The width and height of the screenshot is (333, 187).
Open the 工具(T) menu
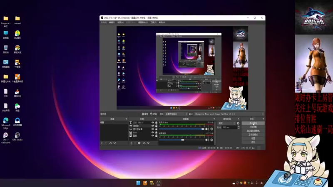[153, 22]
